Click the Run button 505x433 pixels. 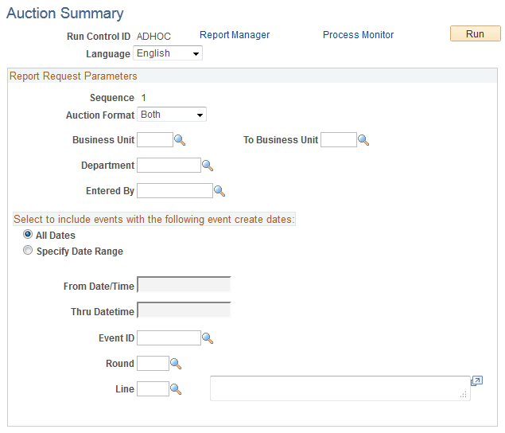[476, 33]
